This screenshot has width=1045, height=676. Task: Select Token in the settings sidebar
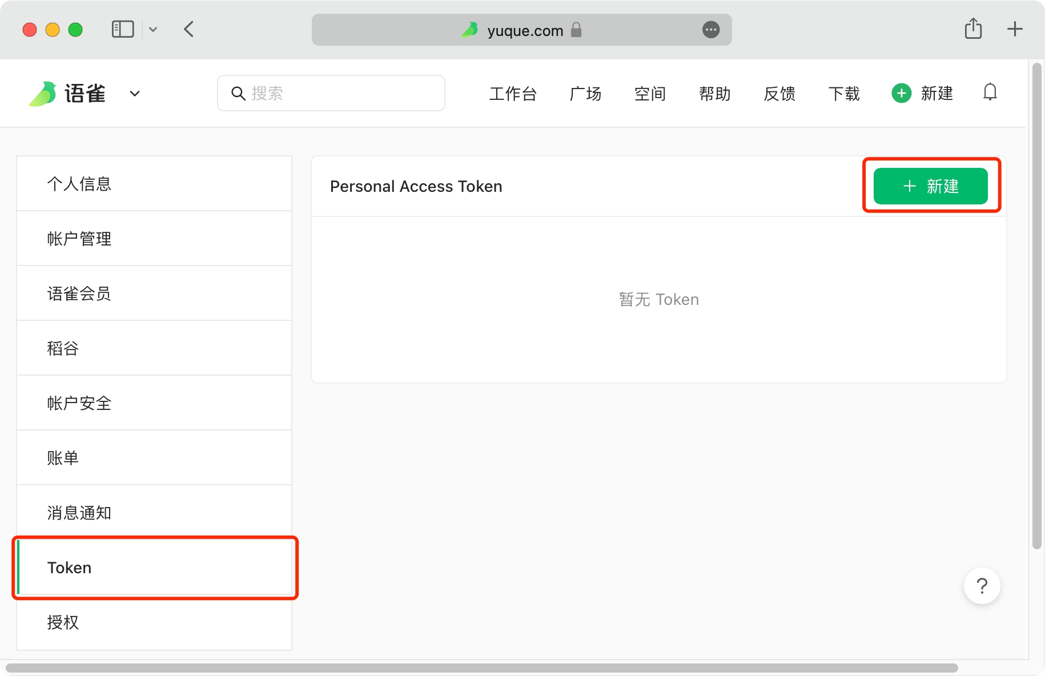click(x=154, y=568)
